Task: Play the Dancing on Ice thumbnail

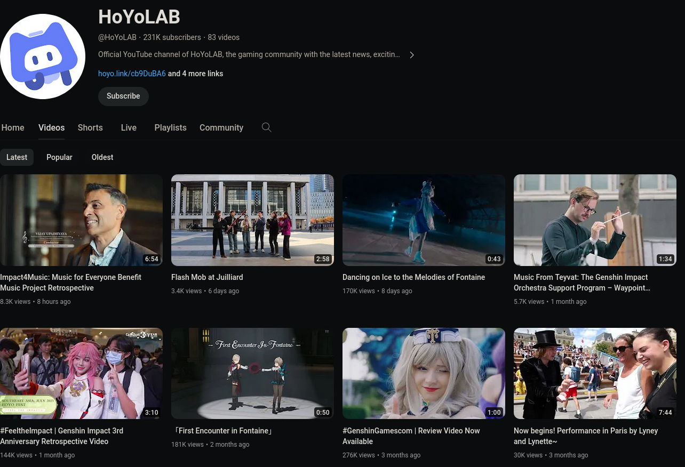Action: coord(424,220)
